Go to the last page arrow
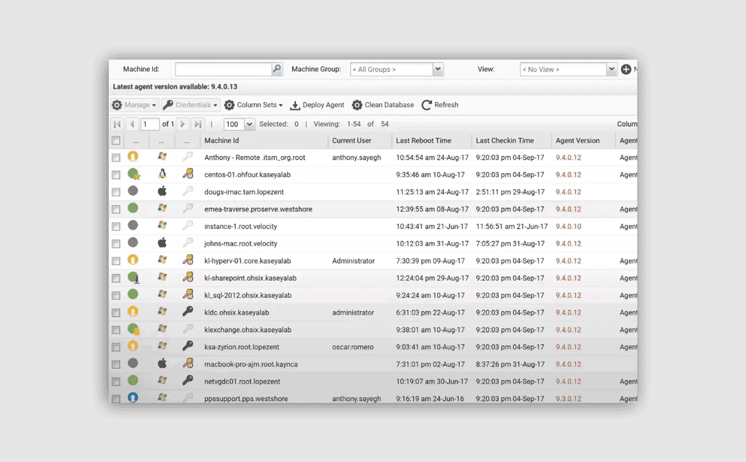The height and width of the screenshot is (462, 746). (x=198, y=124)
